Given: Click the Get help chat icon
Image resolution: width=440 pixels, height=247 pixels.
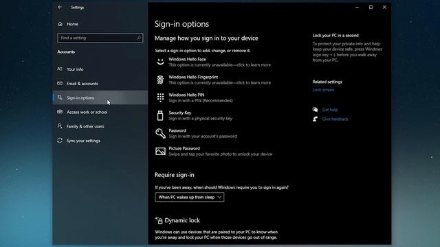Looking at the screenshot, I should coord(315,110).
